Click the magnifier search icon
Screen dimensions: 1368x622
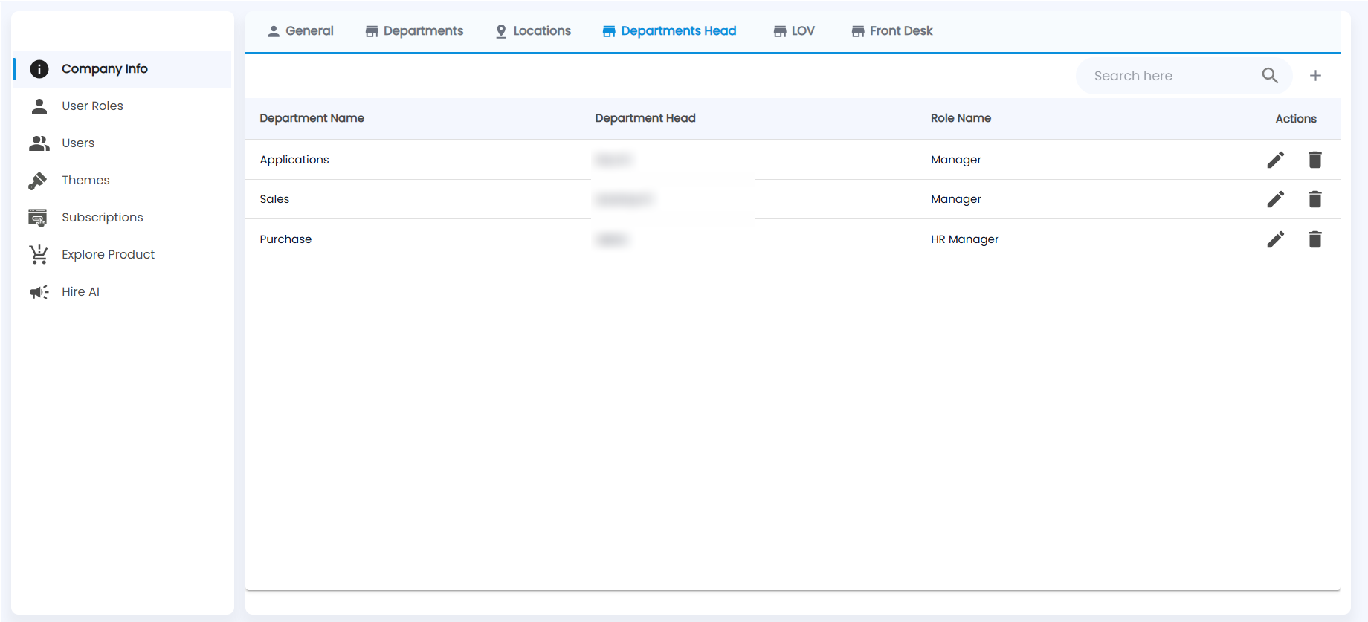[1270, 76]
